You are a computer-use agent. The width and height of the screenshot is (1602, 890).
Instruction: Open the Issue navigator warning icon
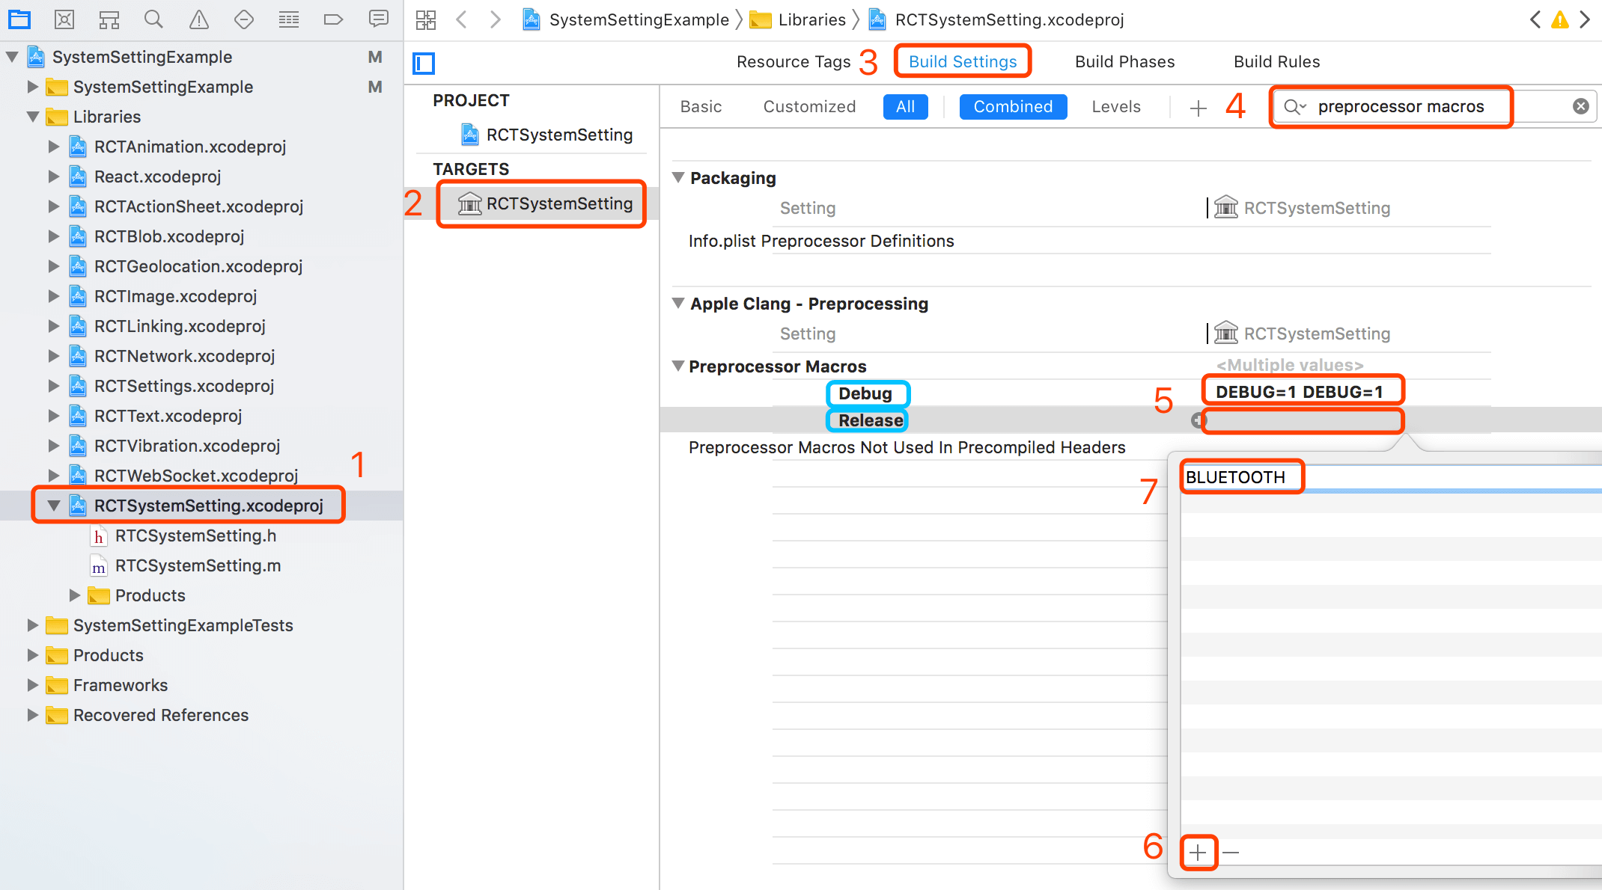click(199, 19)
